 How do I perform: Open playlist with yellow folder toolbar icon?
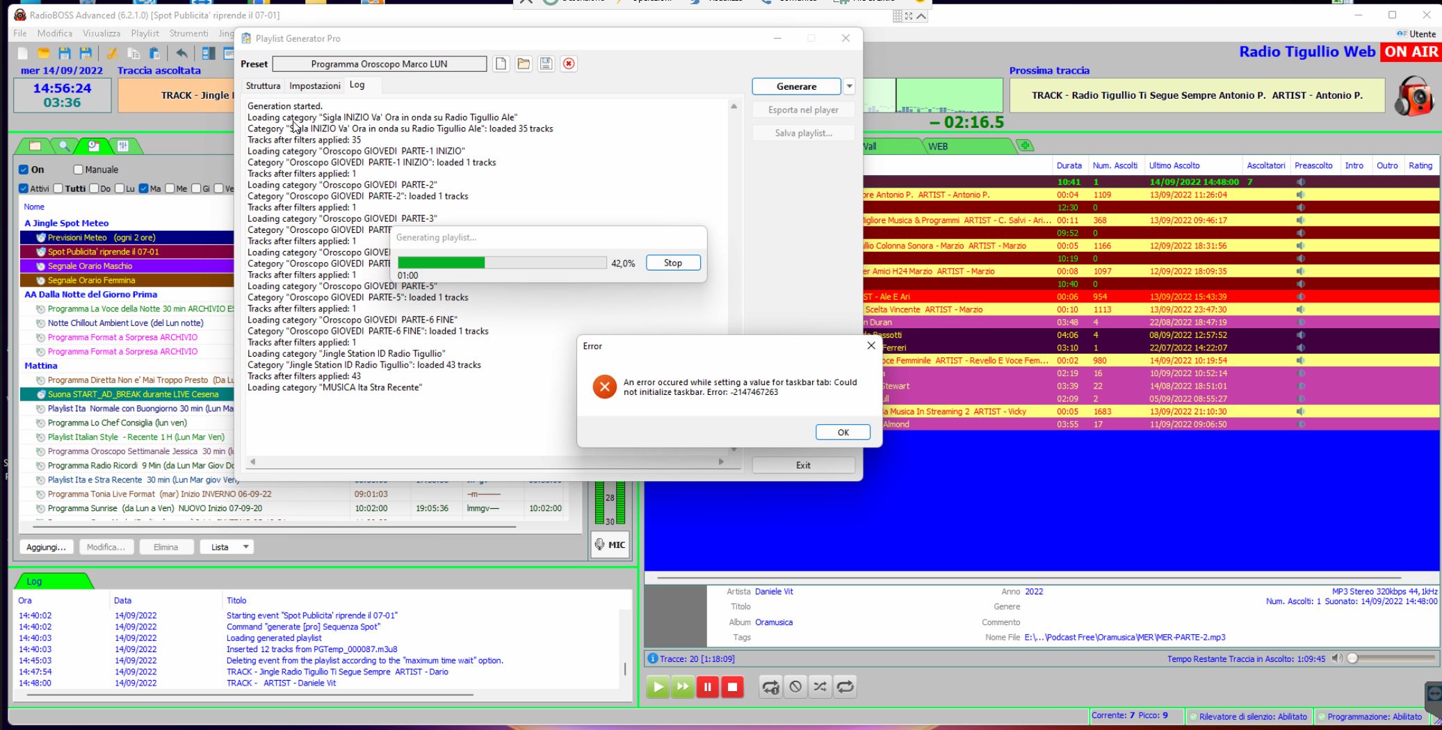pos(43,54)
